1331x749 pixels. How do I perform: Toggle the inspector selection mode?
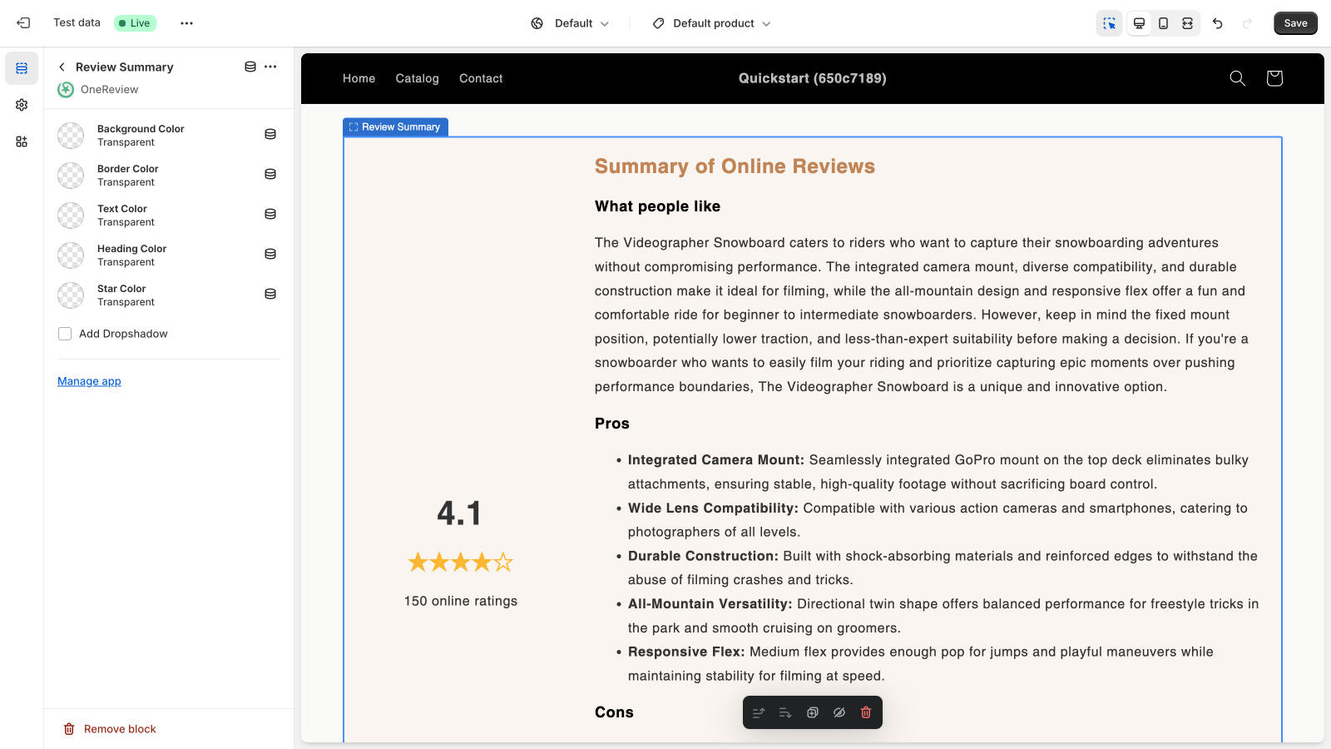point(1109,23)
